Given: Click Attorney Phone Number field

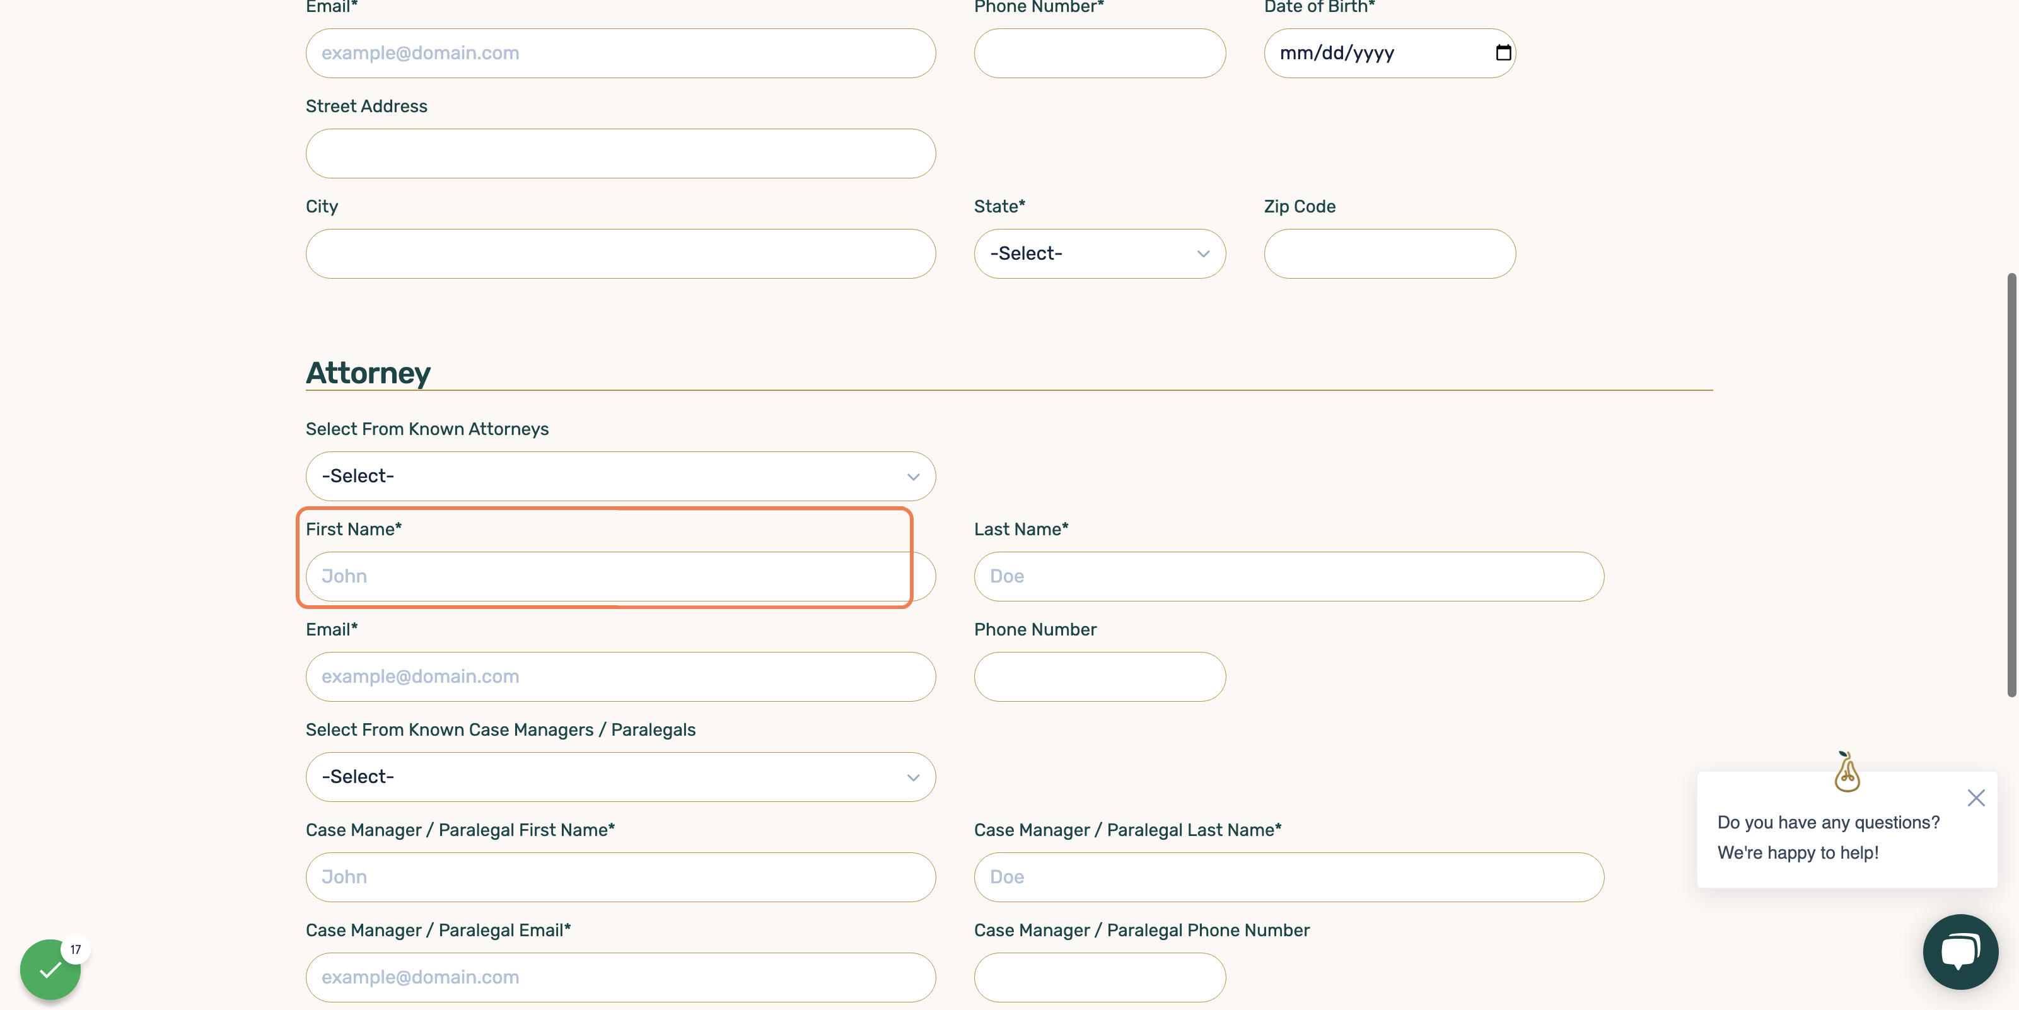Looking at the screenshot, I should click(x=1100, y=676).
